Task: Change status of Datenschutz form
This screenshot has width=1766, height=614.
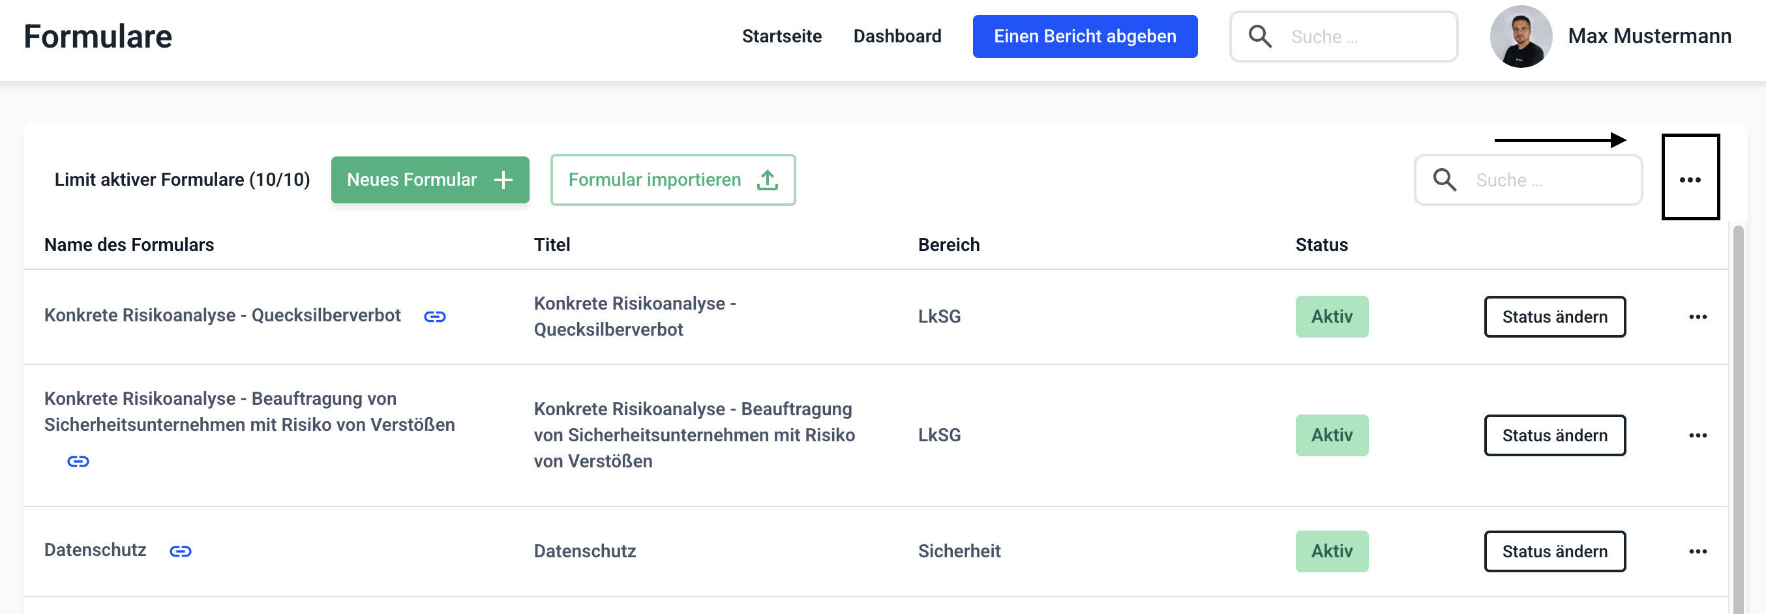Action: click(x=1554, y=551)
